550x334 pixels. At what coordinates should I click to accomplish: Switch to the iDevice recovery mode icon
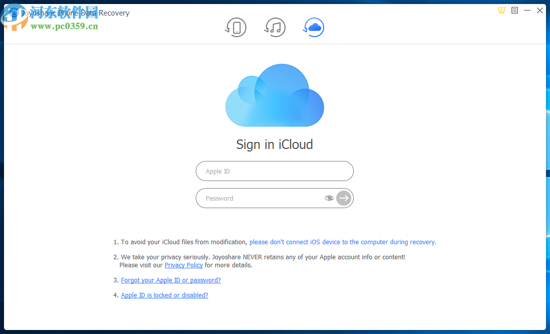236,28
